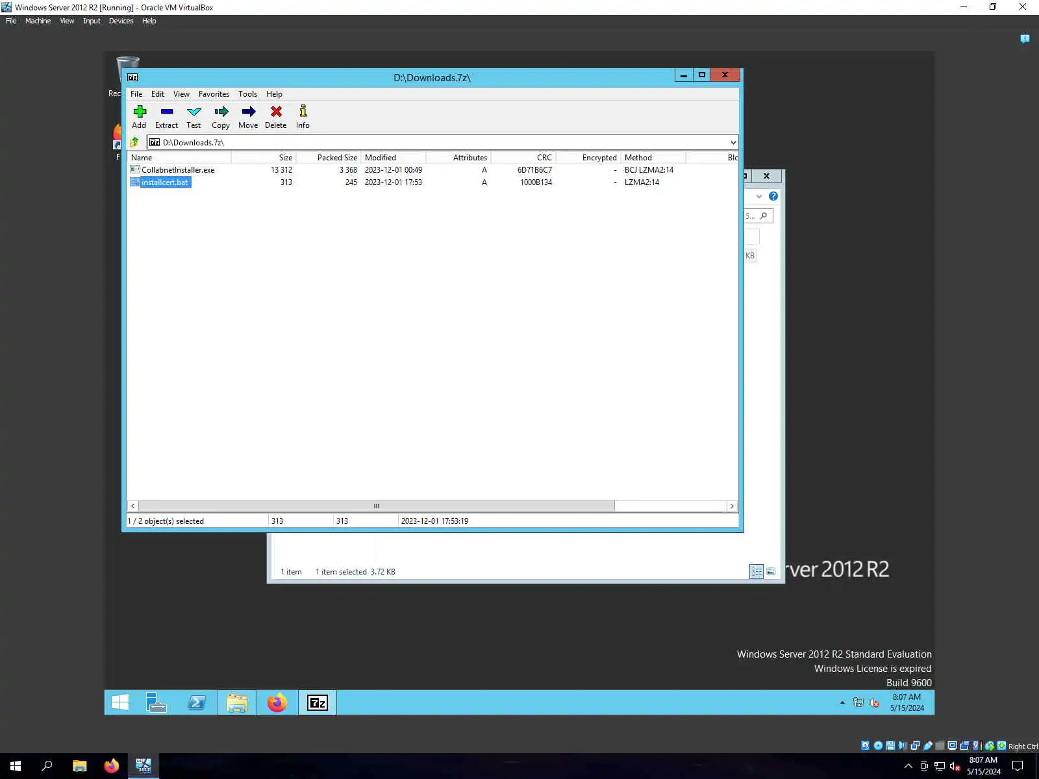The width and height of the screenshot is (1039, 779).
Task: Open the host action center notifications icon
Action: point(1018,766)
